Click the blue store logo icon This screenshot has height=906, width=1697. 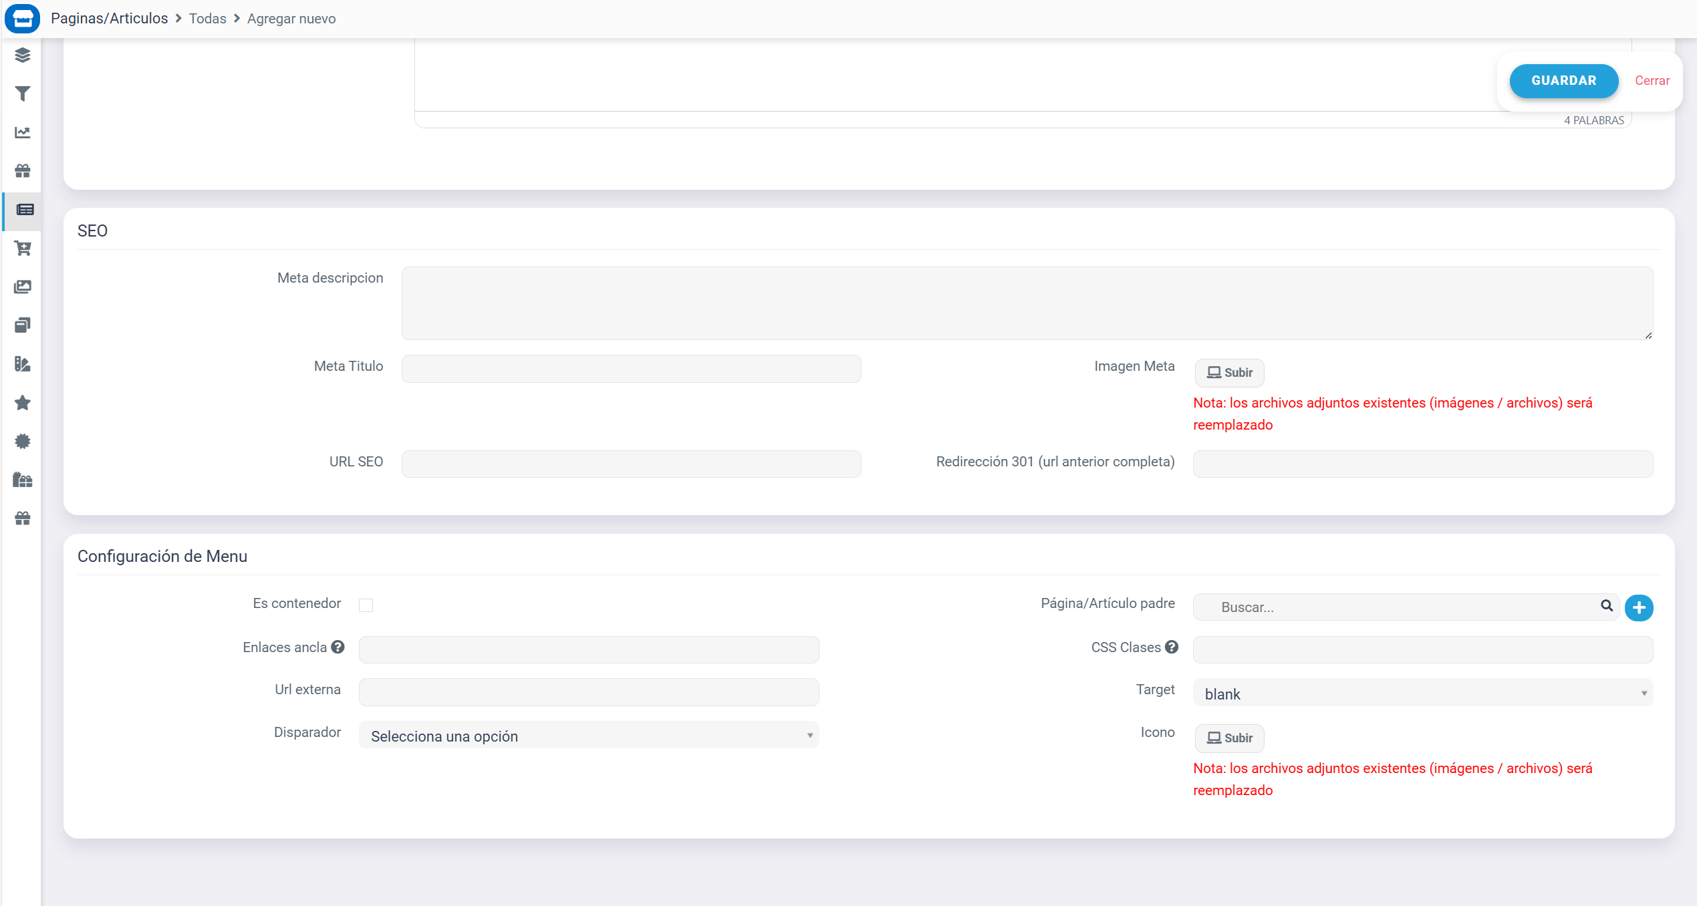22,18
